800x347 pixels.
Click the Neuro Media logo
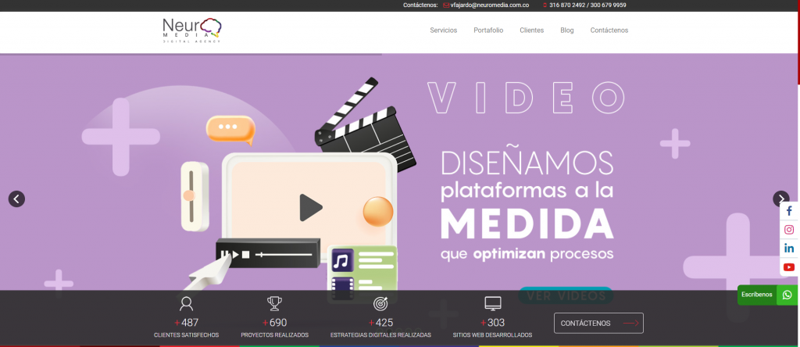[x=192, y=30]
